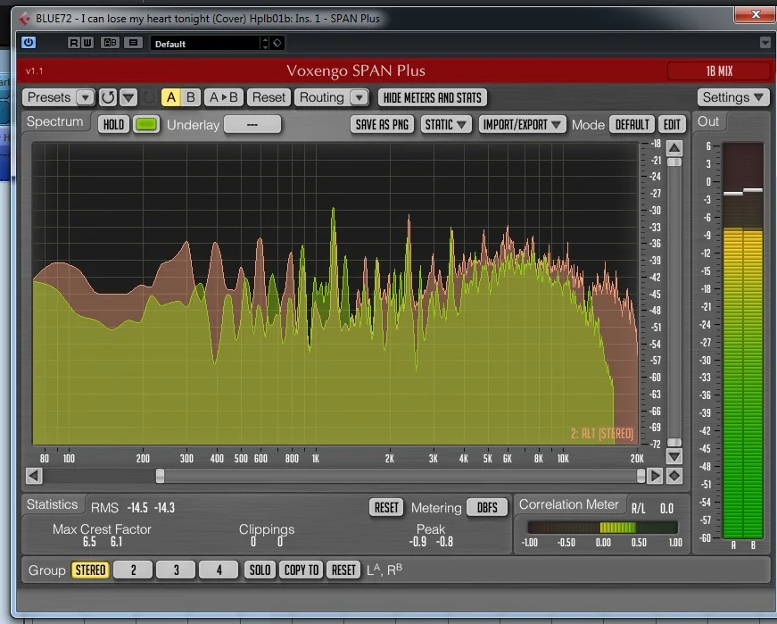This screenshot has width=777, height=624.
Task: Click the frequency range scrollbar left handle
Action: click(x=160, y=476)
